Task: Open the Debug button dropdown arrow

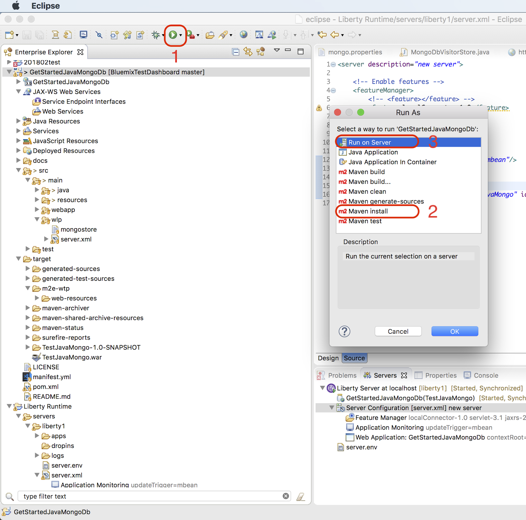Action: point(163,35)
